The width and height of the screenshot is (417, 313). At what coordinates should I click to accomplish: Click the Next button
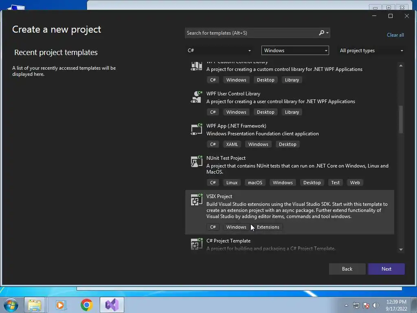386,269
